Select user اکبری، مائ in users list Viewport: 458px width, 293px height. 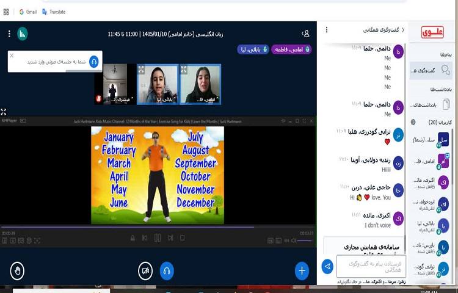[431, 183]
